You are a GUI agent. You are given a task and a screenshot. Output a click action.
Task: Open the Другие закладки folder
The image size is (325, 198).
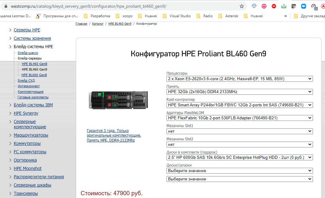tap(309, 16)
